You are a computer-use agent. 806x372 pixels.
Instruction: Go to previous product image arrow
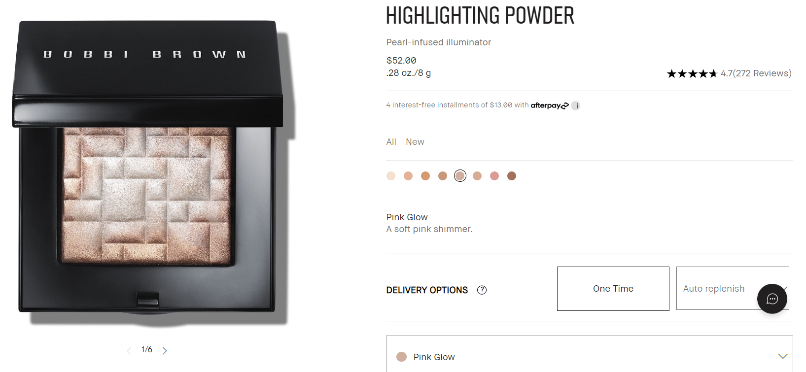129,351
